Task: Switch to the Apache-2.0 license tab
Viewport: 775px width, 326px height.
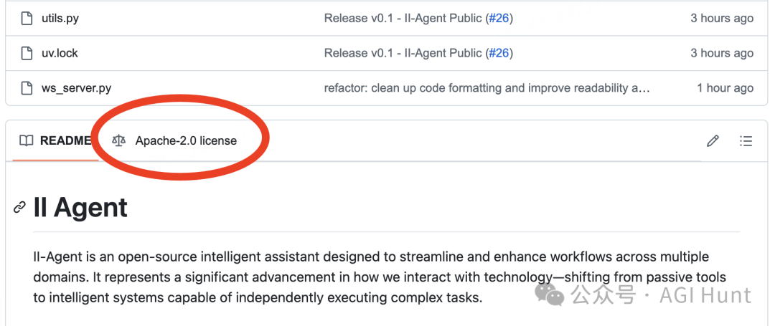Action: tap(174, 140)
